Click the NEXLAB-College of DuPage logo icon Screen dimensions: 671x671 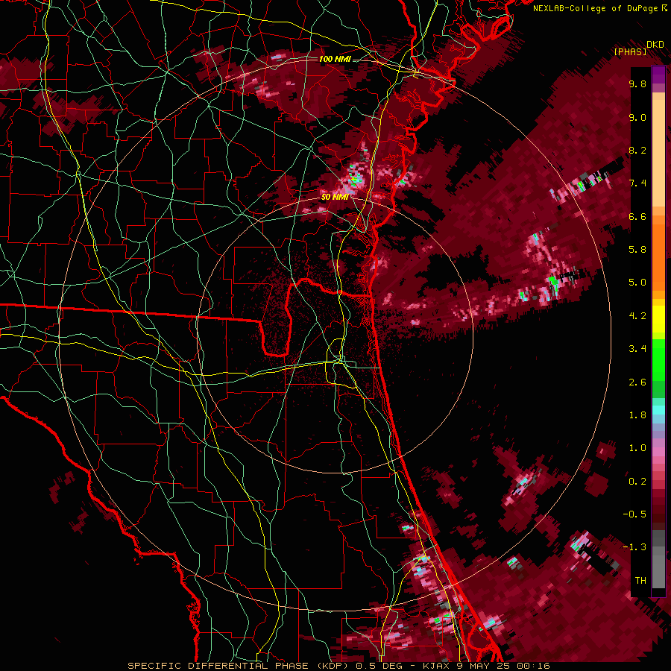tap(664, 7)
